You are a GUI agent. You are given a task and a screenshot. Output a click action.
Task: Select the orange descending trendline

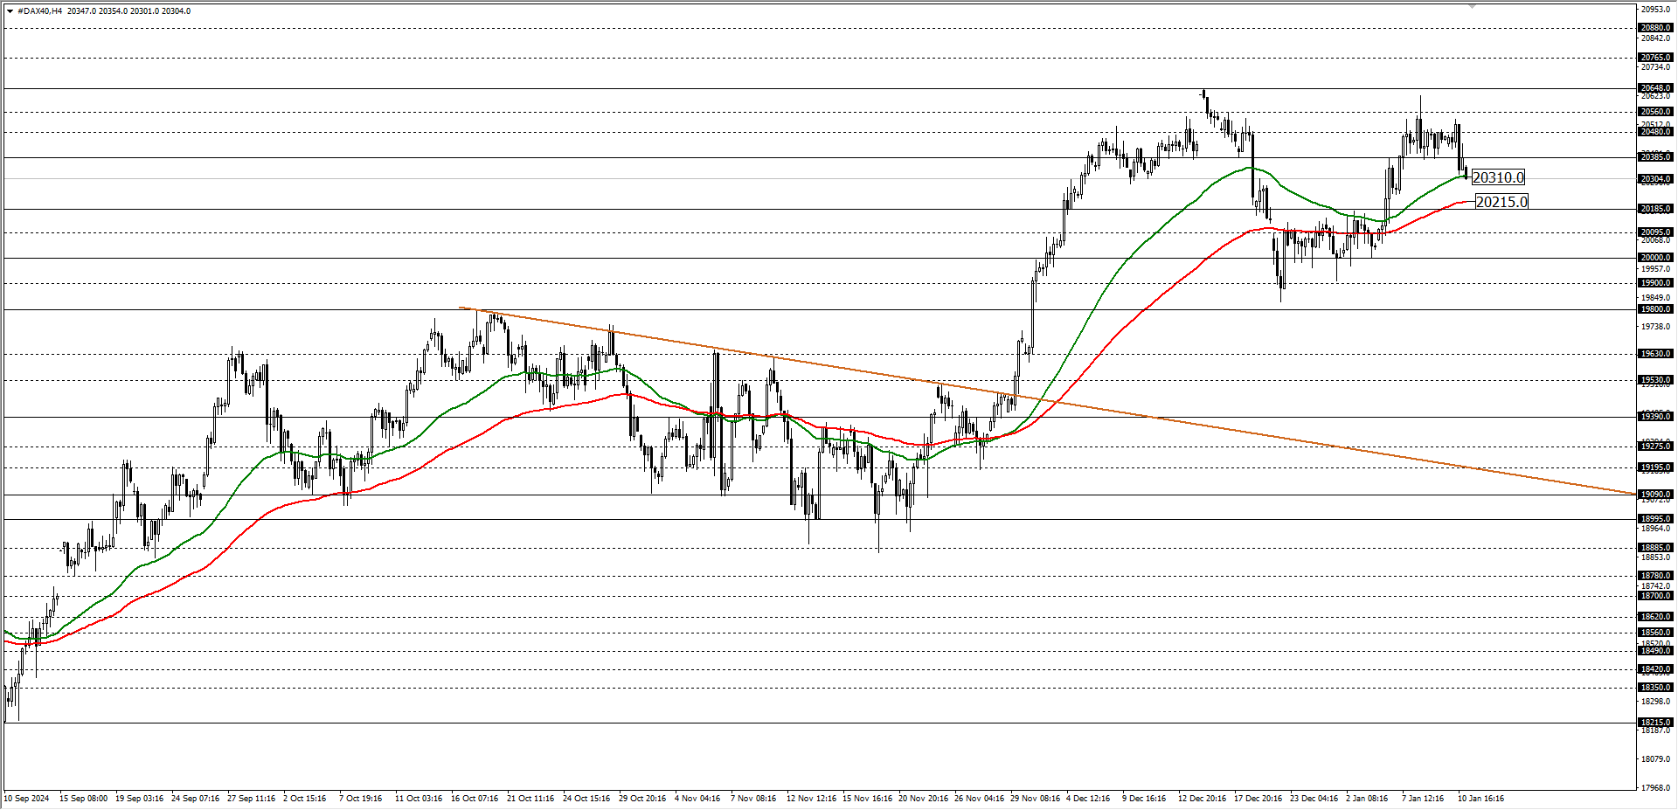1047,400
